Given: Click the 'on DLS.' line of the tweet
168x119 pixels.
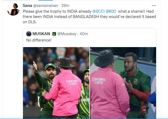Looking at the screenshot, I should 30,22.
